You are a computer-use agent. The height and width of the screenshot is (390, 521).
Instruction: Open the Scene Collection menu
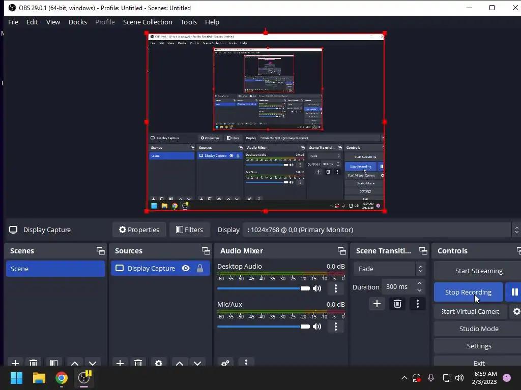(148, 22)
